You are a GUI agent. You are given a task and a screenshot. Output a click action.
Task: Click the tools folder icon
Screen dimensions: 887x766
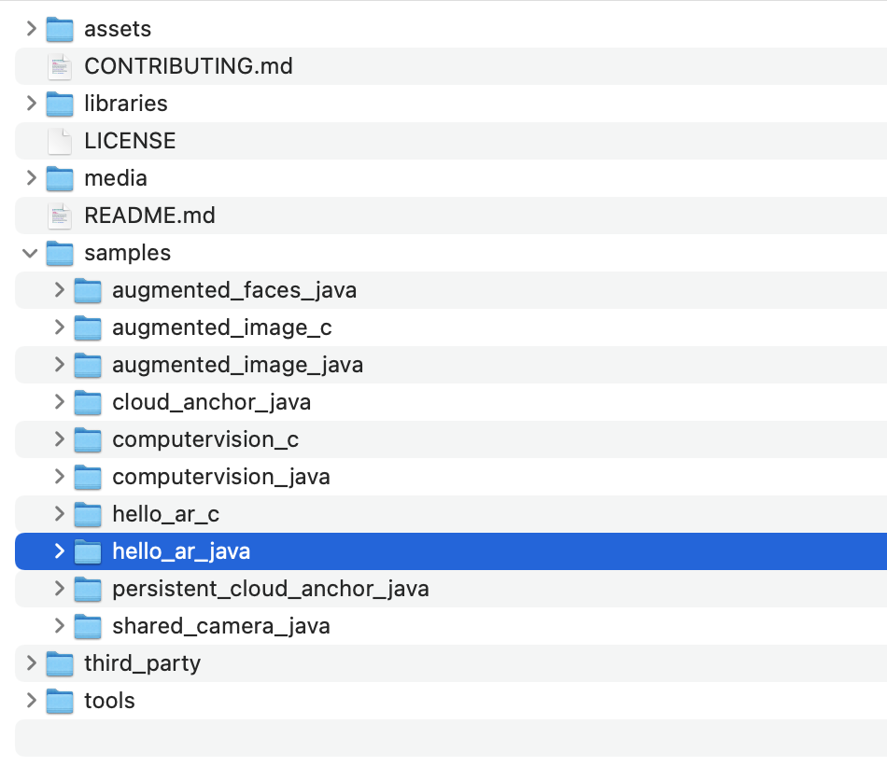tap(60, 701)
